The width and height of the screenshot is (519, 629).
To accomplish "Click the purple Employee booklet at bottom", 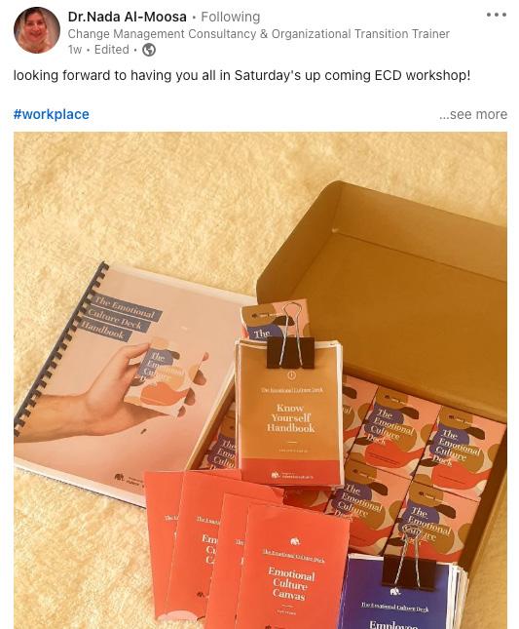I will 400,594.
